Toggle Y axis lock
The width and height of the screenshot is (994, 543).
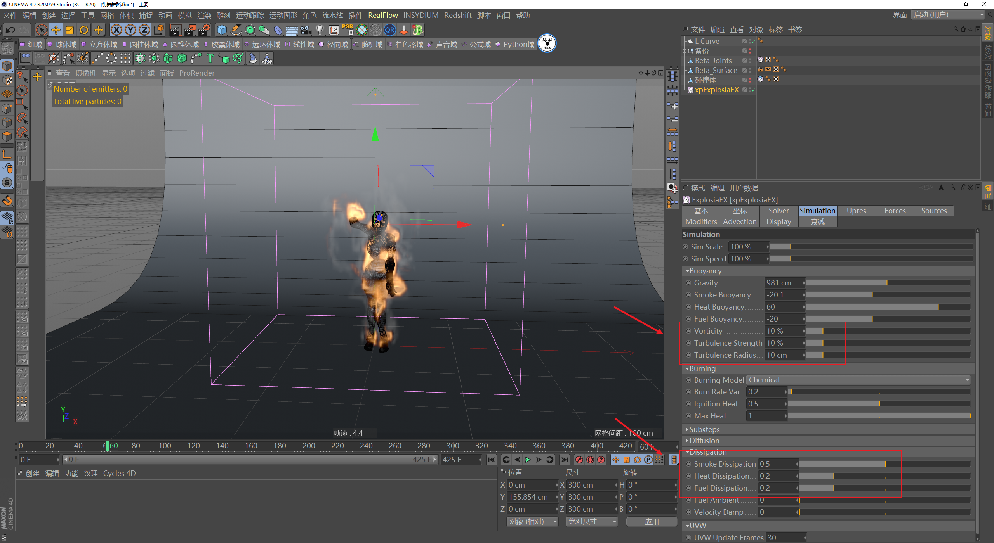130,30
